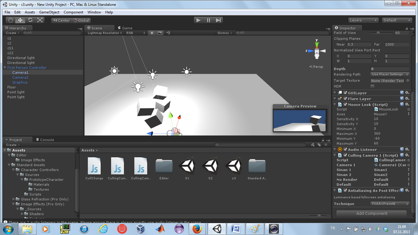The image size is (418, 235).
Task: Select the Hand tool in the toolbar
Action: [11, 20]
